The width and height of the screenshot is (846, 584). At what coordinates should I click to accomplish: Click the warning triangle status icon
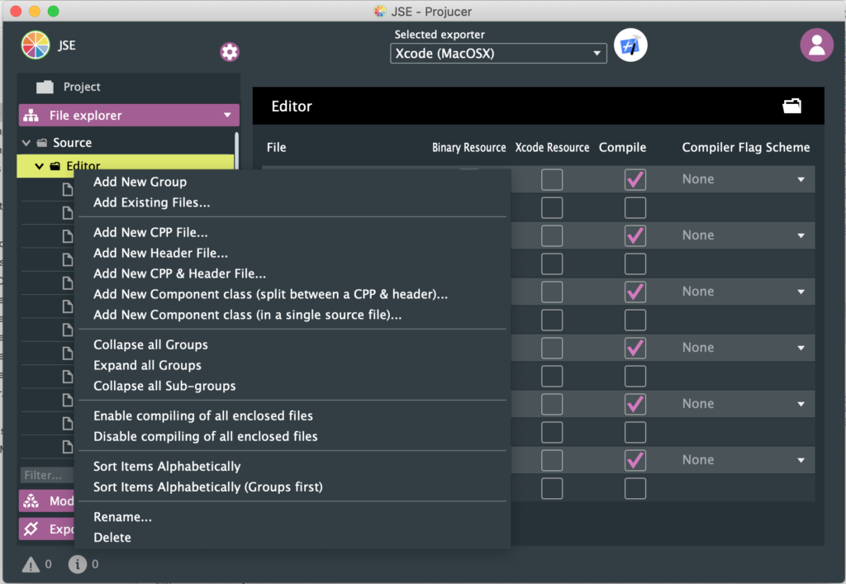(31, 565)
